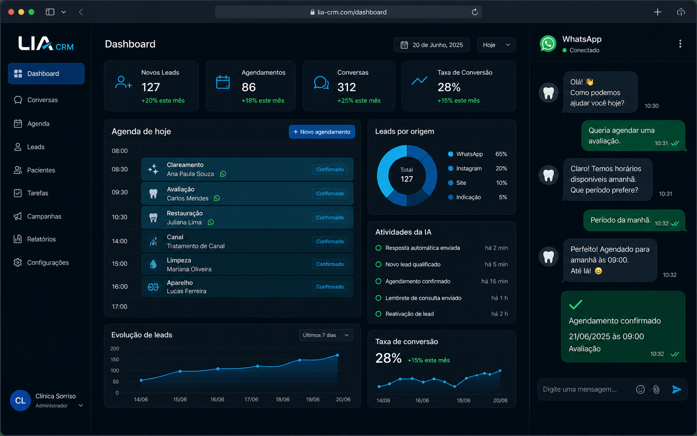The image size is (697, 436).
Task: Click WhatsApp icon beside Juliana Lima
Action: tap(211, 222)
